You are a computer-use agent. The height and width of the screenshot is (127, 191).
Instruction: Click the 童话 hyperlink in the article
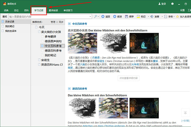tap(155, 61)
